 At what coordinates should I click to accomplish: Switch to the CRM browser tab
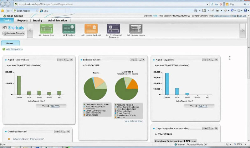click(x=53, y=11)
